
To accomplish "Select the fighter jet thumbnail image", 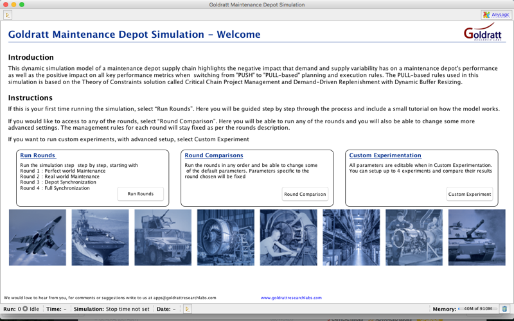I will pos(37,238).
